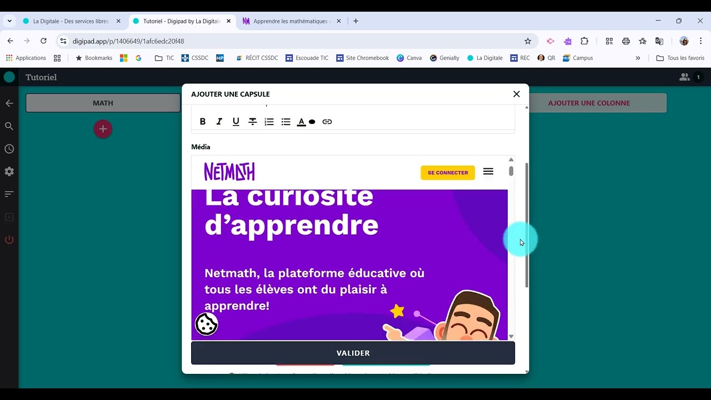Open the Chrome profile avatar
Image resolution: width=711 pixels, height=400 pixels.
point(684,41)
